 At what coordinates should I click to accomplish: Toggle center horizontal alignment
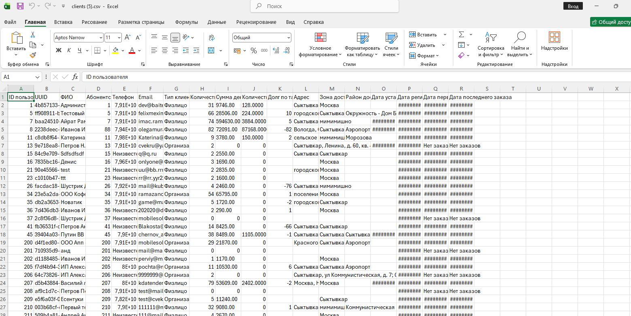pyautogui.click(x=165, y=51)
